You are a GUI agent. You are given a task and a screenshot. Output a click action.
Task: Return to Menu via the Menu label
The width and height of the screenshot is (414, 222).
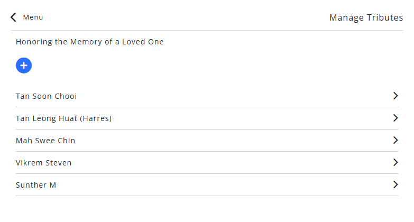coord(33,17)
